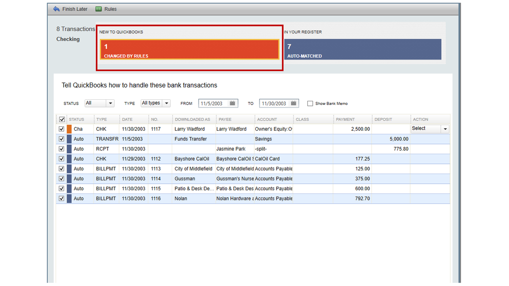509x286 pixels.
Task: Select the Changed By Rules tile
Action: coord(190,49)
